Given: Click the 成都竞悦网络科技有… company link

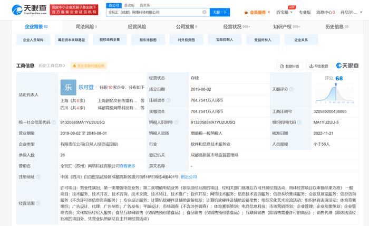Looking at the screenshot, I should coord(117,108).
